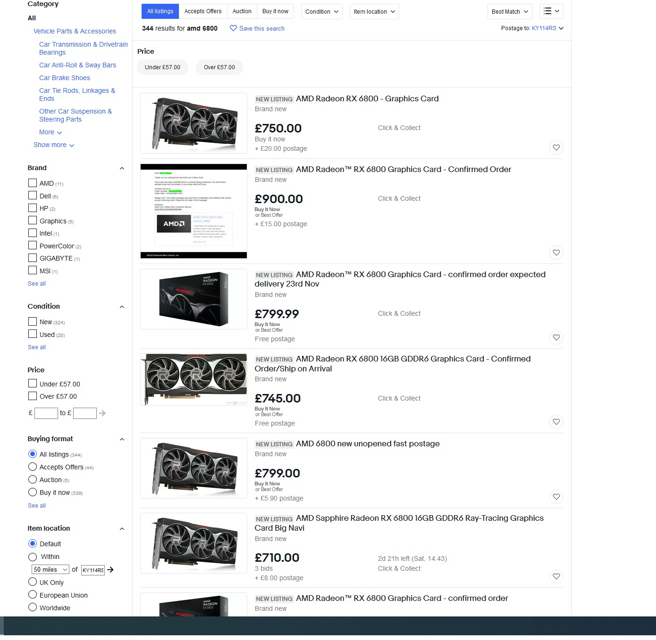
Task: Open the Best Match sort dropdown
Action: click(510, 11)
